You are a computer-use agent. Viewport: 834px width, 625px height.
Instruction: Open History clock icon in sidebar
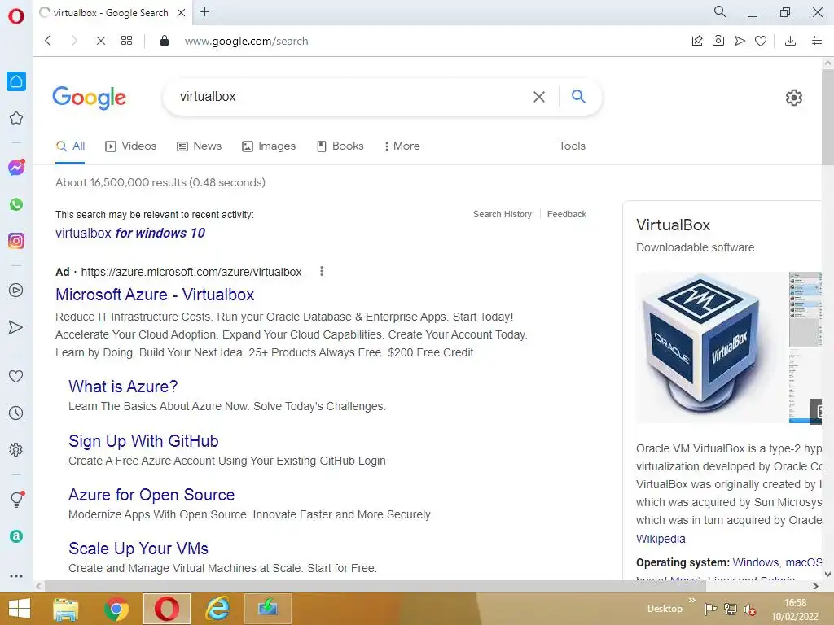[16, 413]
